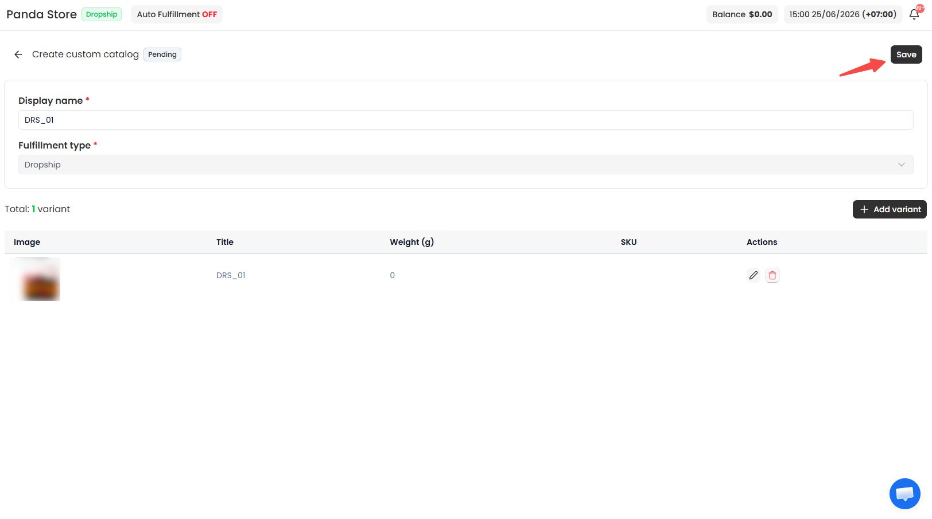Toggle the Auto Fulfillment OFF switch
The height and width of the screenshot is (519, 932).
point(177,14)
